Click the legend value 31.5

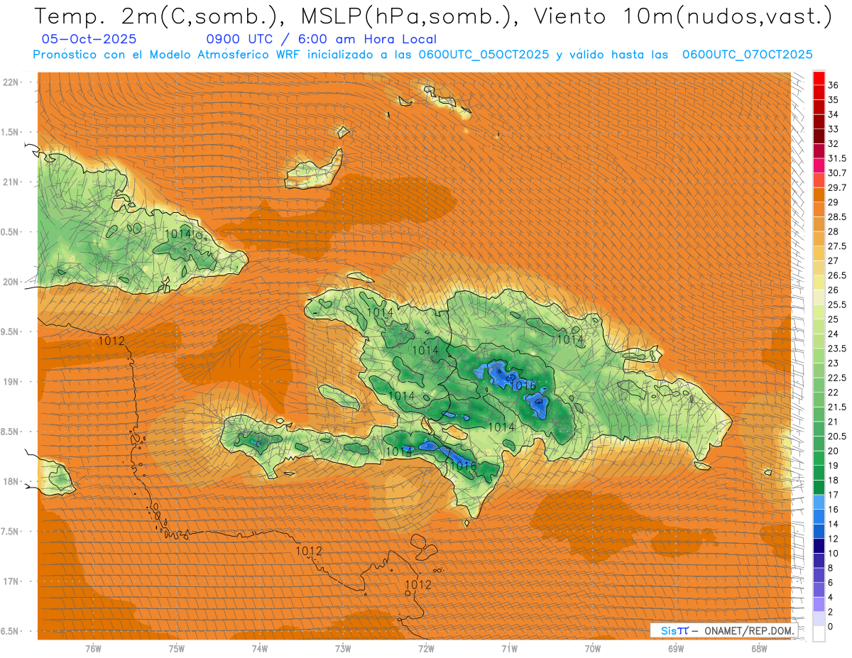(x=837, y=158)
